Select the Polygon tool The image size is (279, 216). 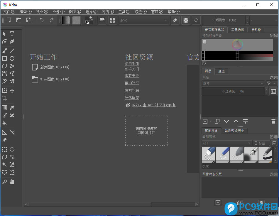click(x=4, y=66)
